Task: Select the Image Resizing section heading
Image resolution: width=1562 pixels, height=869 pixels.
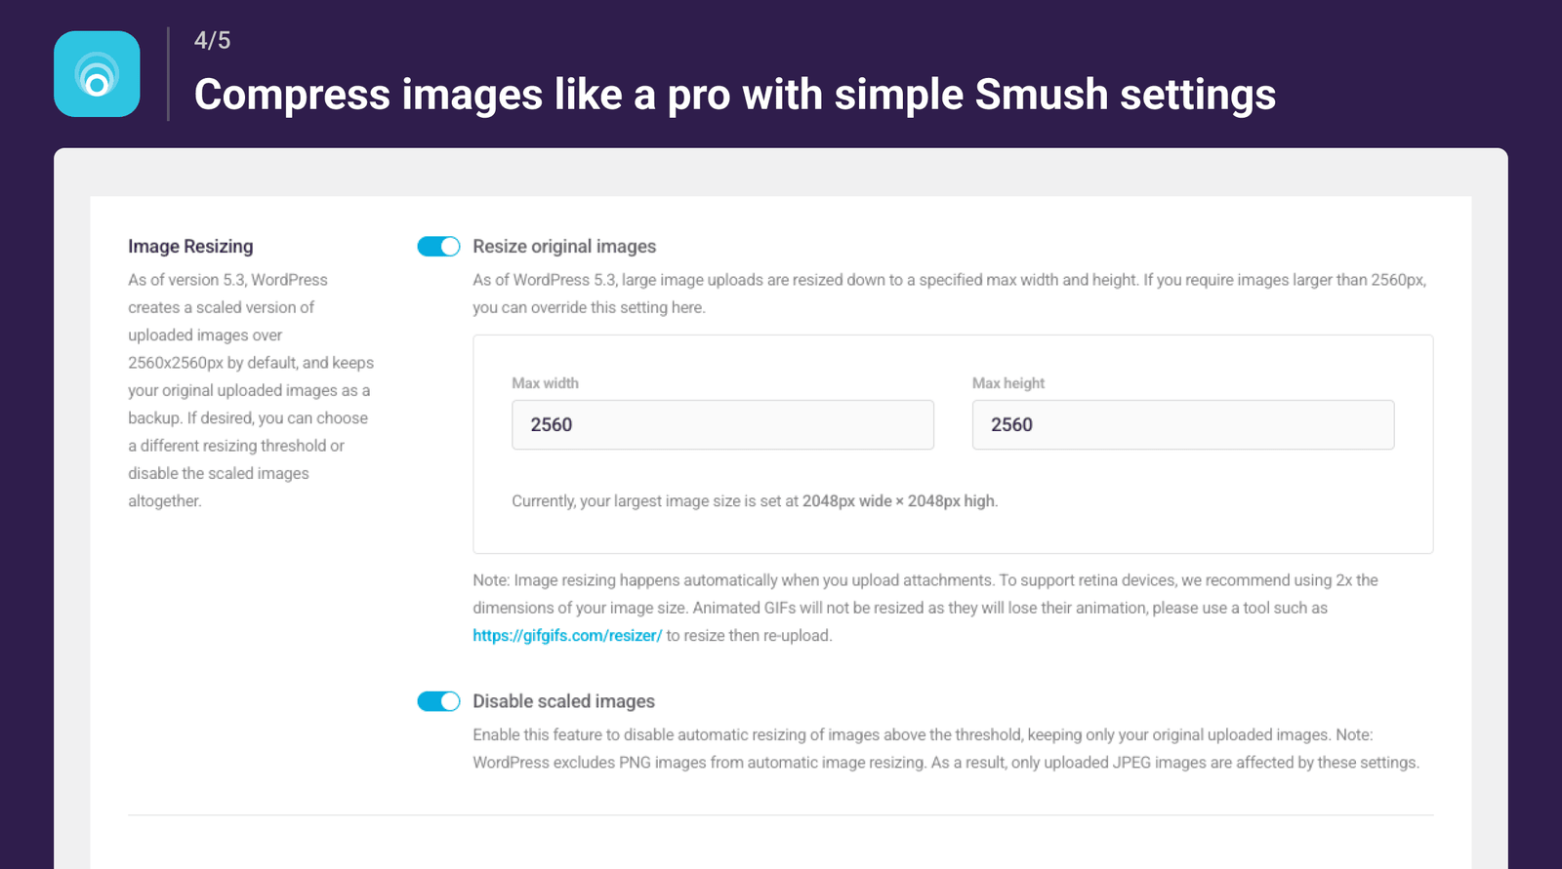Action: coord(190,247)
